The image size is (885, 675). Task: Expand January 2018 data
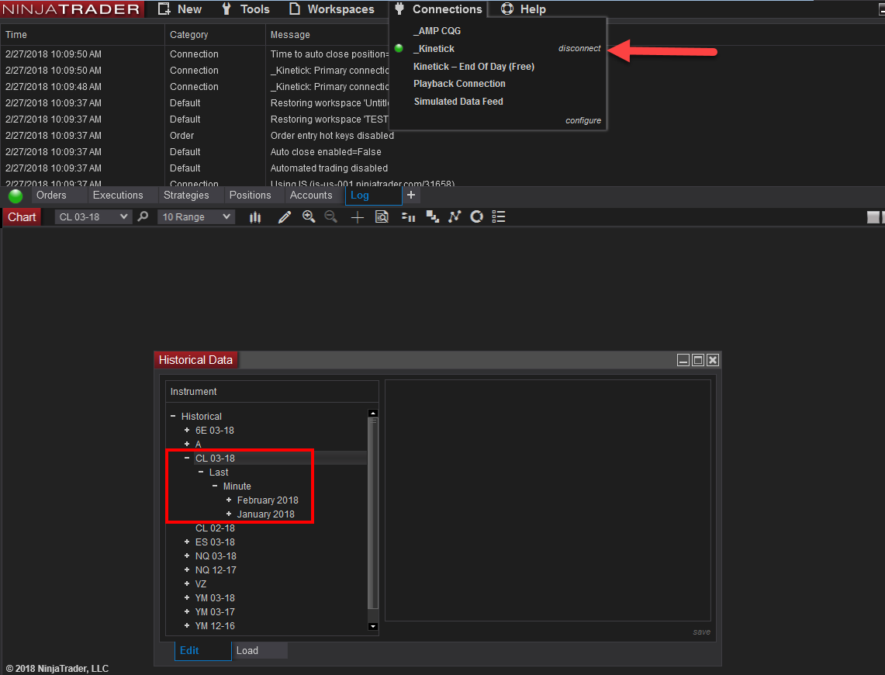[x=229, y=514]
